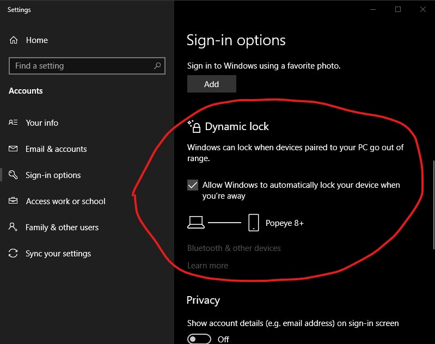Minimize the Settings window
Image resolution: width=435 pixels, height=344 pixels.
point(373,9)
